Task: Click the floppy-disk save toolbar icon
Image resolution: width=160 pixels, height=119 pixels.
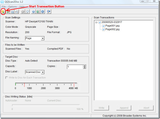Action: tap(12, 12)
